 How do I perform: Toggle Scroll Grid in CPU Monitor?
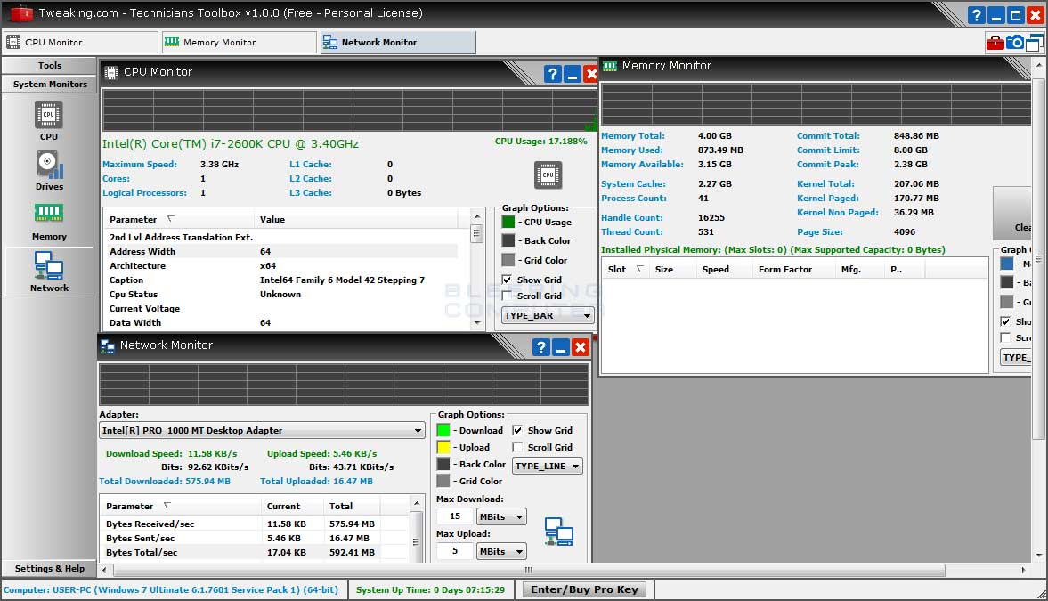pos(507,296)
